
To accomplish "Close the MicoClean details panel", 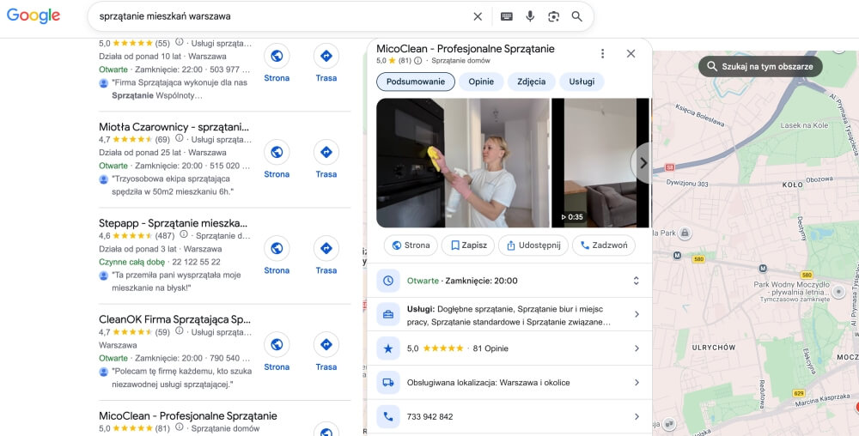I will point(631,53).
